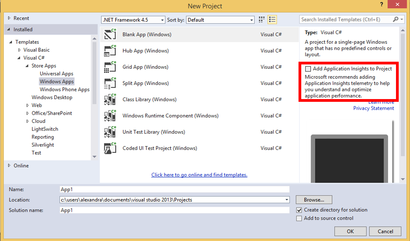
Task: Select the Hub App (Windows) template icon
Action: [x=110, y=50]
